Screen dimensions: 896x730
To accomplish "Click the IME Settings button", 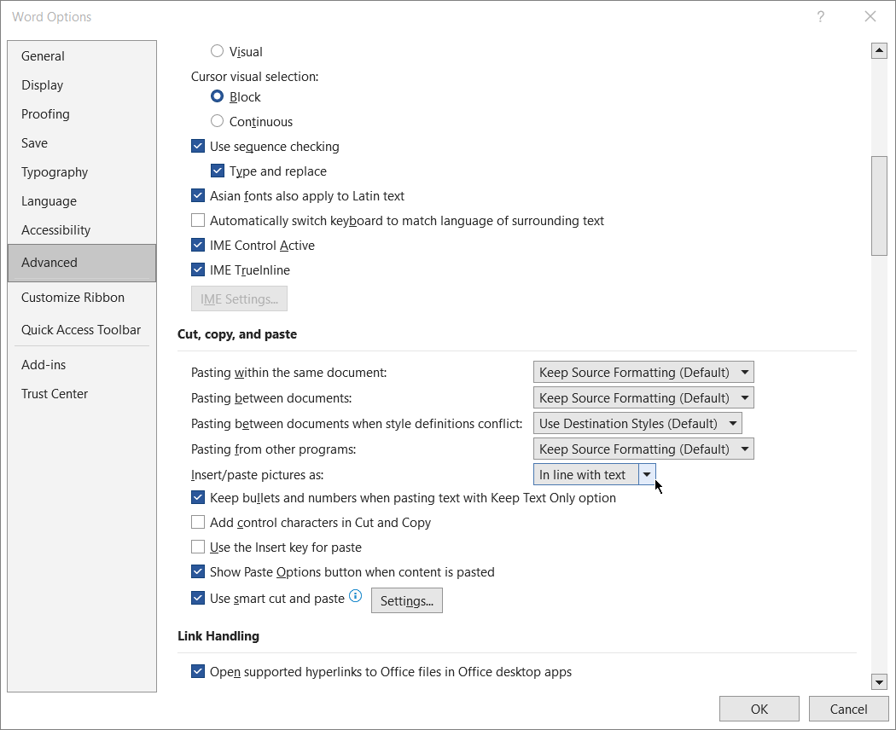I will (239, 298).
